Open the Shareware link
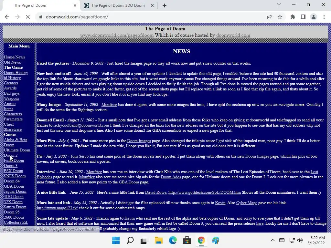The height and width of the screenshot is (248, 331). (13, 129)
